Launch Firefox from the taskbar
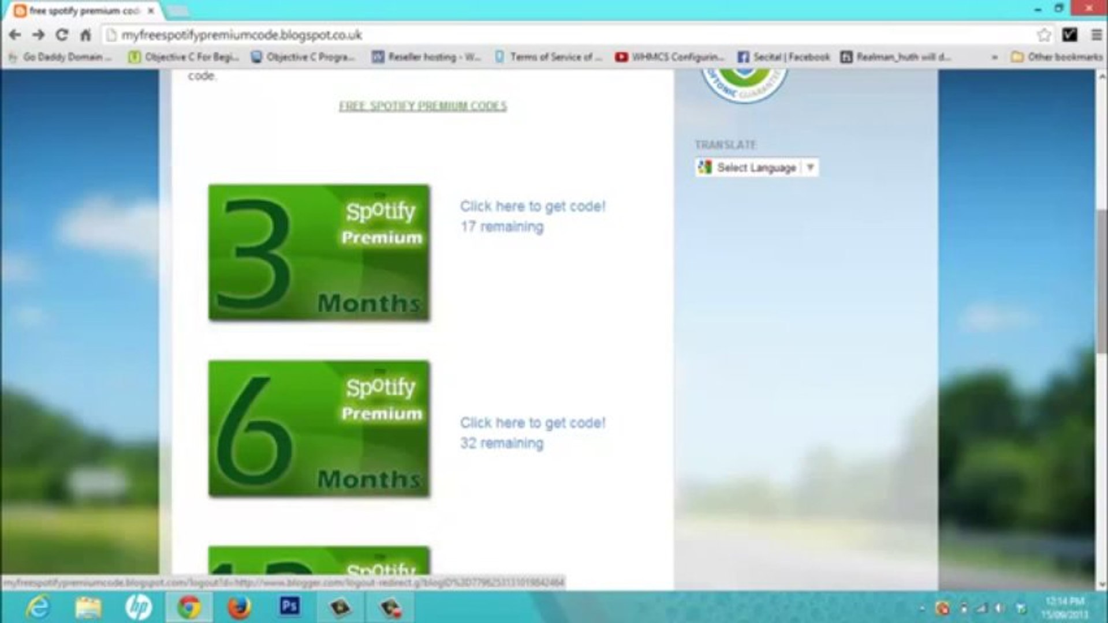This screenshot has width=1108, height=623. click(239, 607)
